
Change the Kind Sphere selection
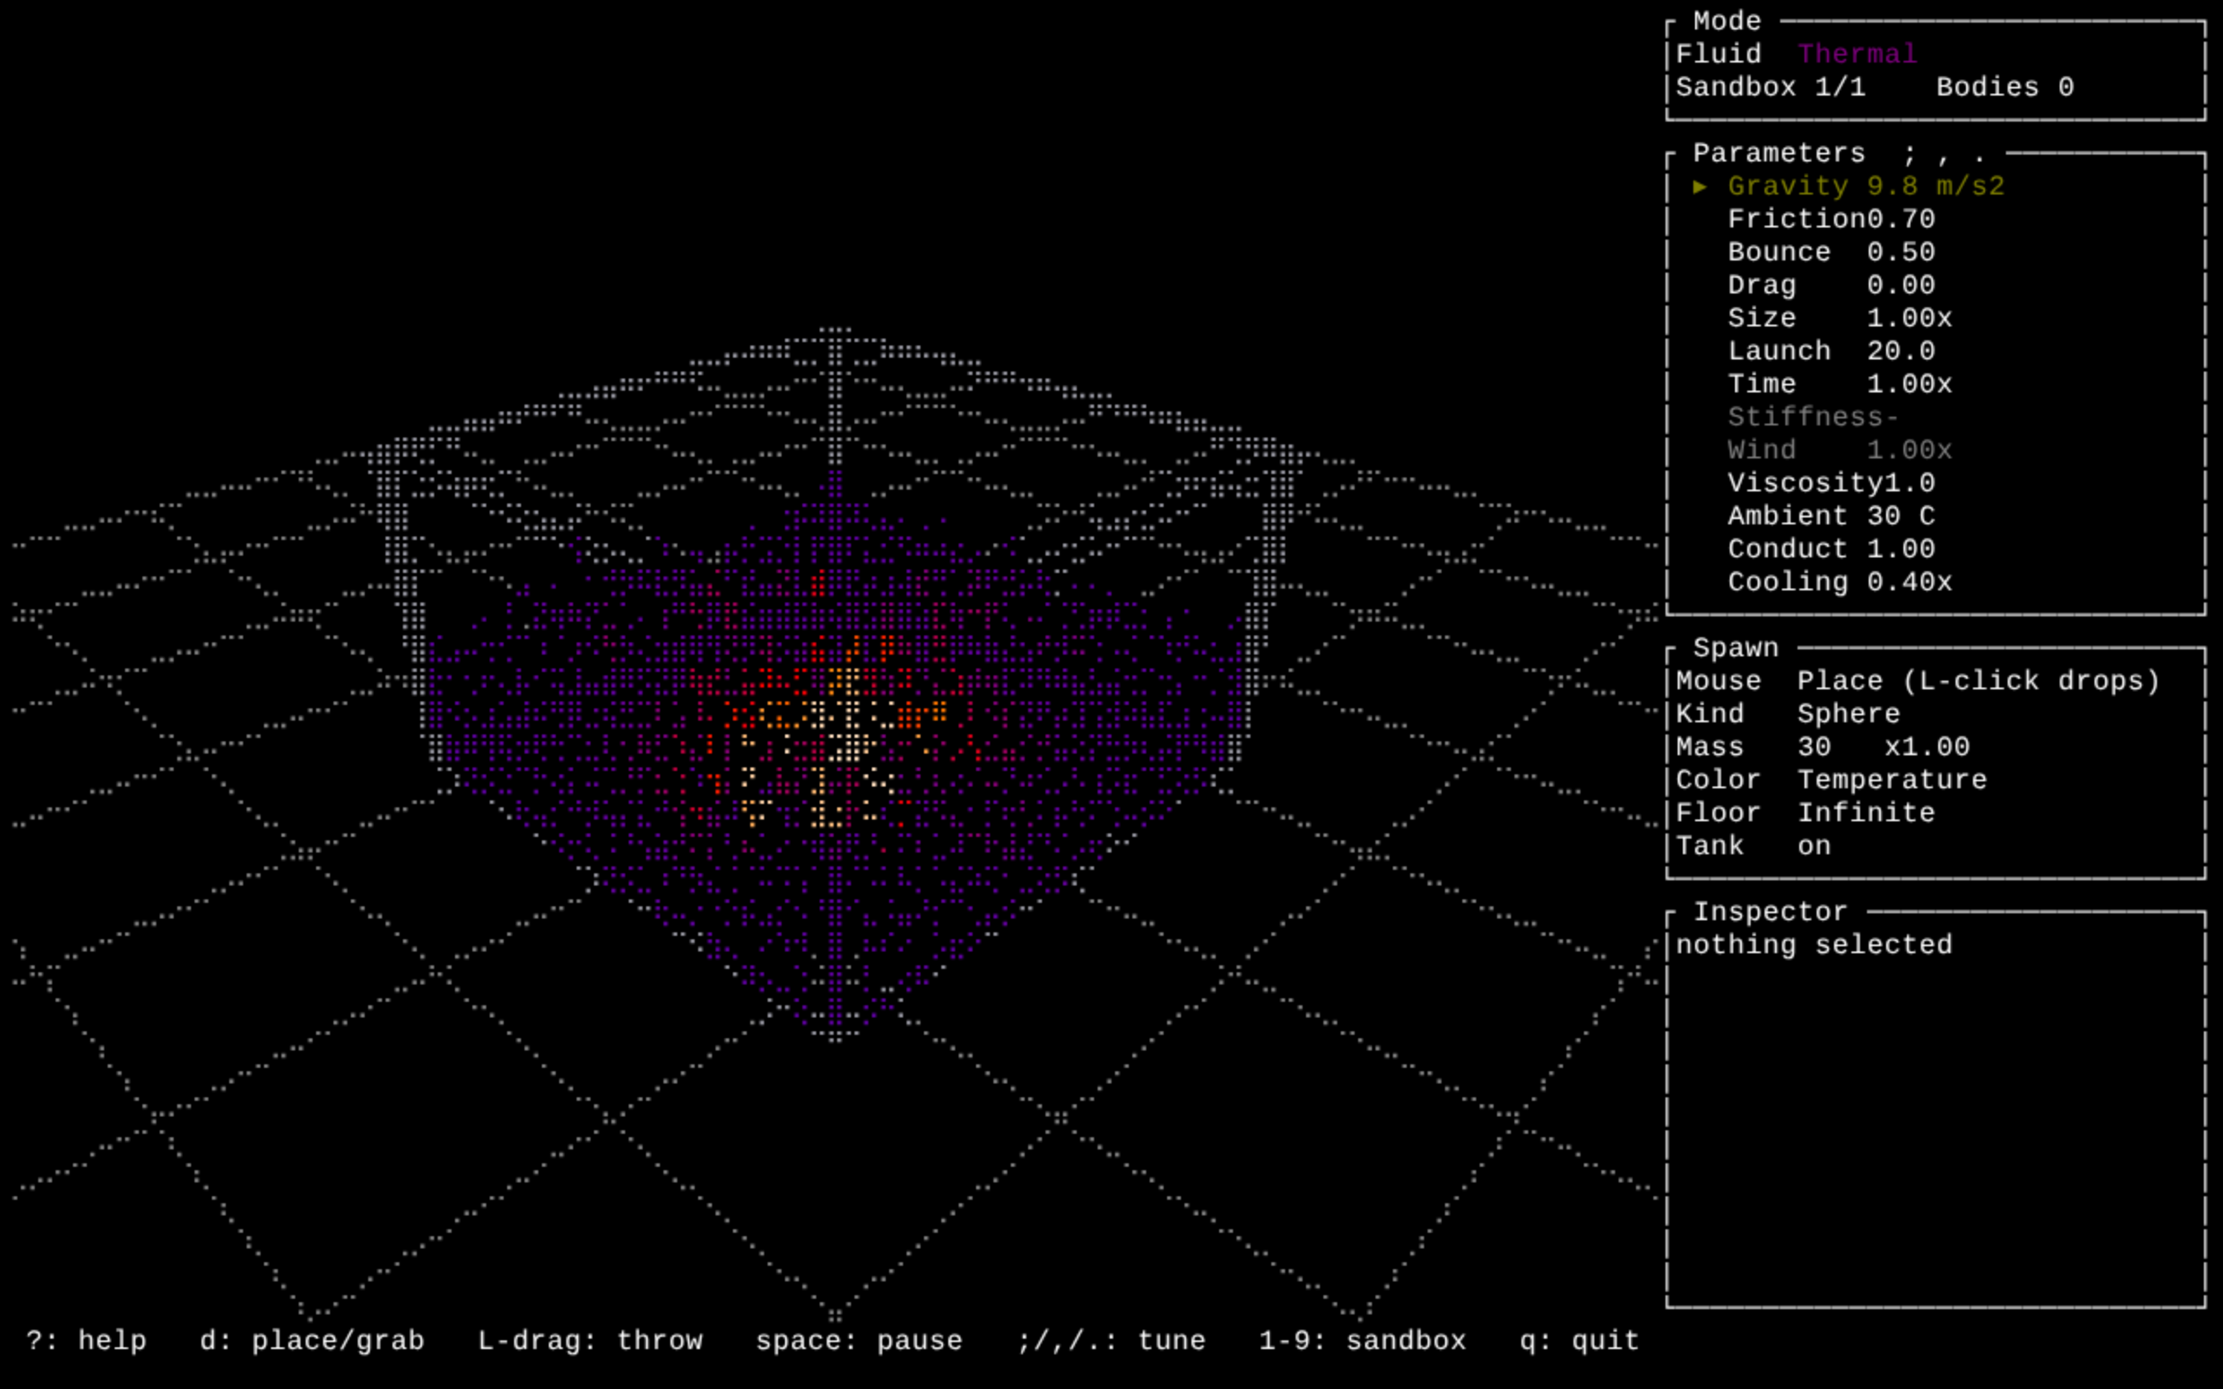point(1788,714)
